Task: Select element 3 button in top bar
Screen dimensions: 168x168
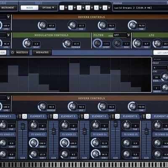Action: [x=79, y=8]
